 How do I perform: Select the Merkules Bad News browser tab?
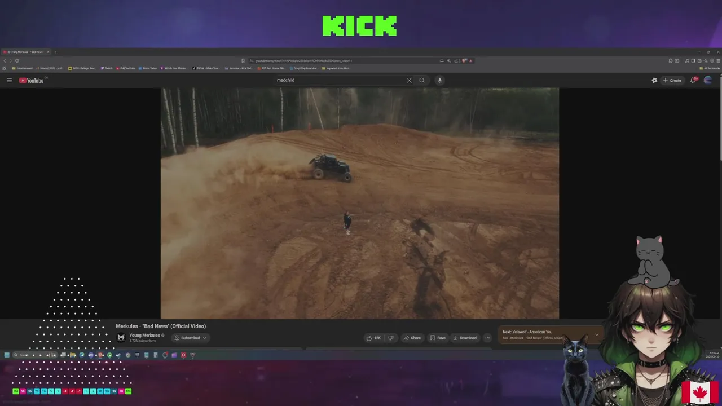26,52
